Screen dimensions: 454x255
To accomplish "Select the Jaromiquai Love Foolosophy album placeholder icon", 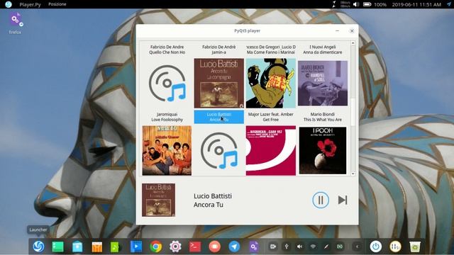I will (x=167, y=84).
